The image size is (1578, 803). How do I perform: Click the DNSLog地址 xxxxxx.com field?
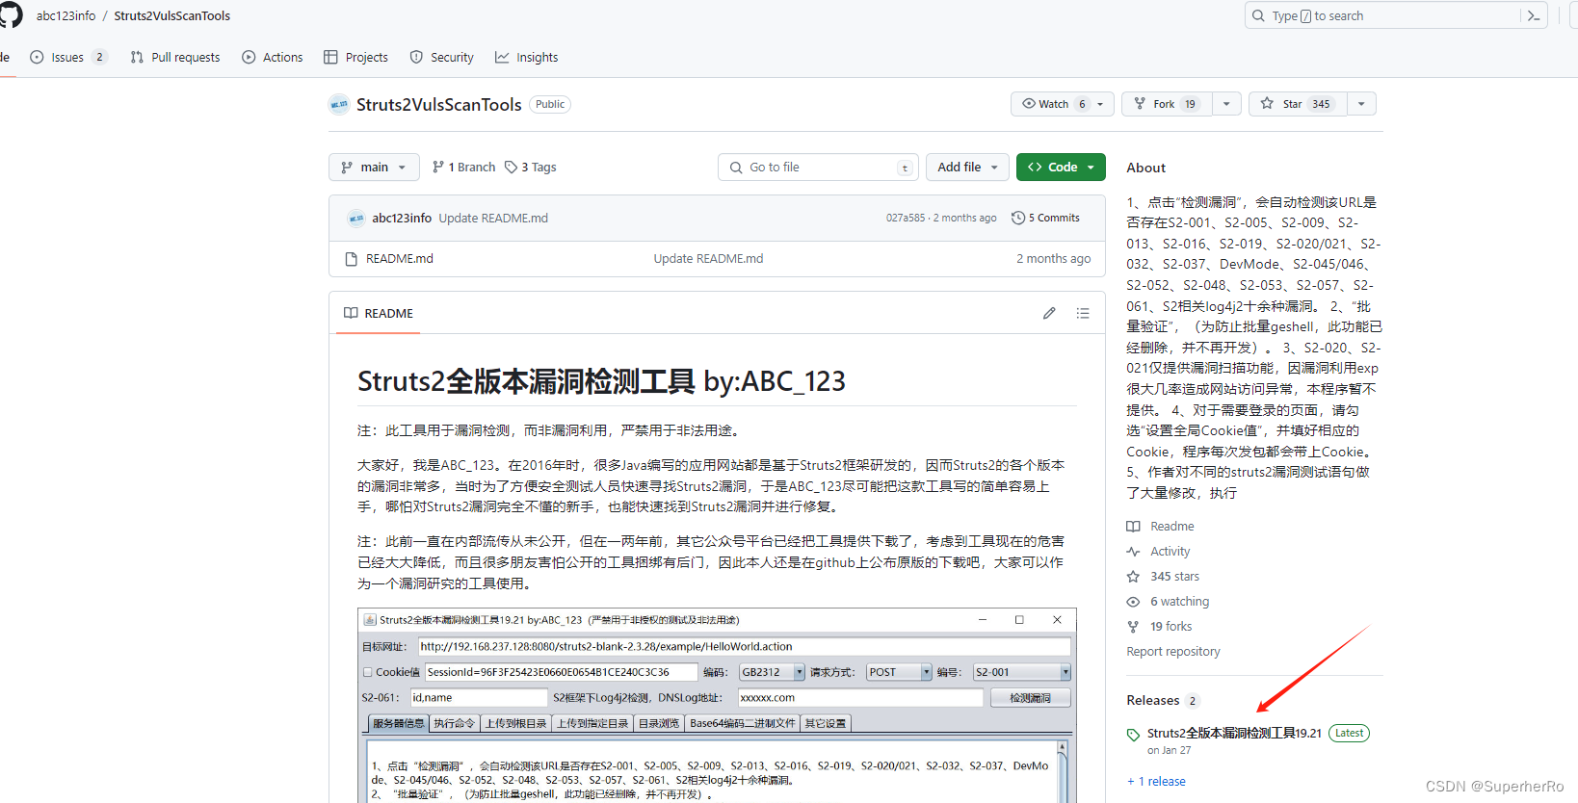[x=860, y=698]
